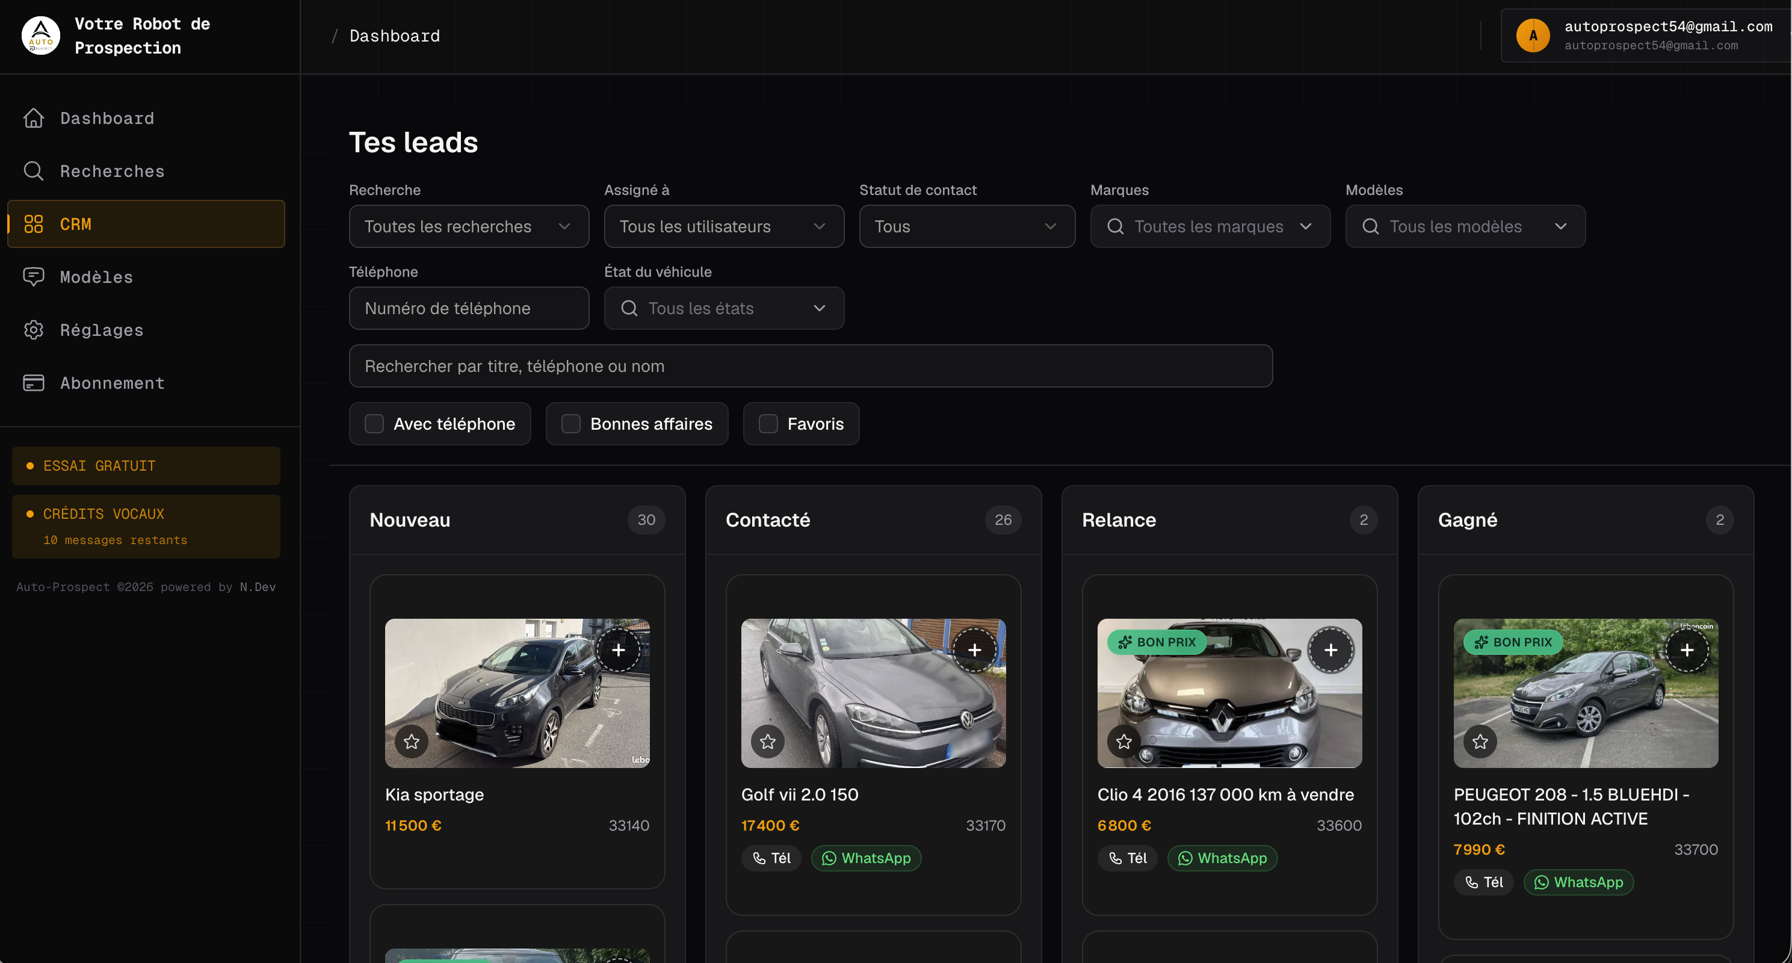1792x963 pixels.
Task: Click the Kia sportage title
Action: click(435, 794)
